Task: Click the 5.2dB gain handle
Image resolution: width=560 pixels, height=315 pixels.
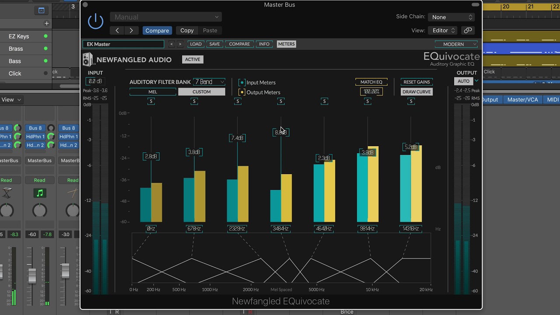Action: [x=411, y=147]
